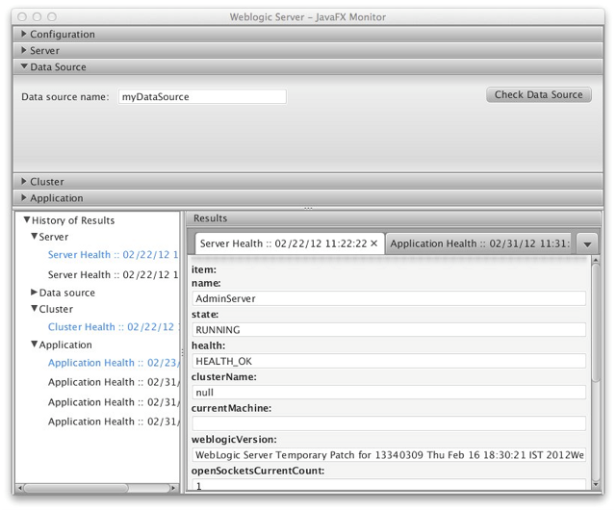Collapse the Data Source accordion pane
616x511 pixels.
coord(308,67)
